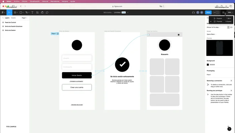Select the Inicio de Sesión Existoso layer

(14, 26)
